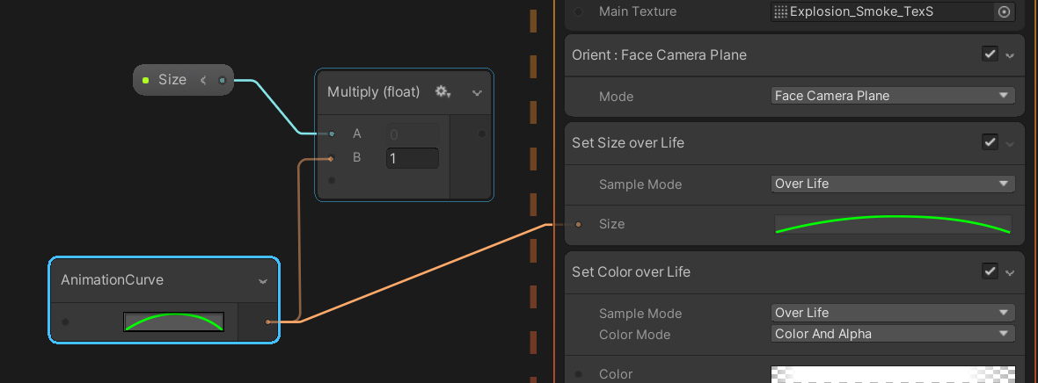Screen dimensions: 1038x383
Task: Open the Orient Mode dropdown
Action: click(x=893, y=96)
